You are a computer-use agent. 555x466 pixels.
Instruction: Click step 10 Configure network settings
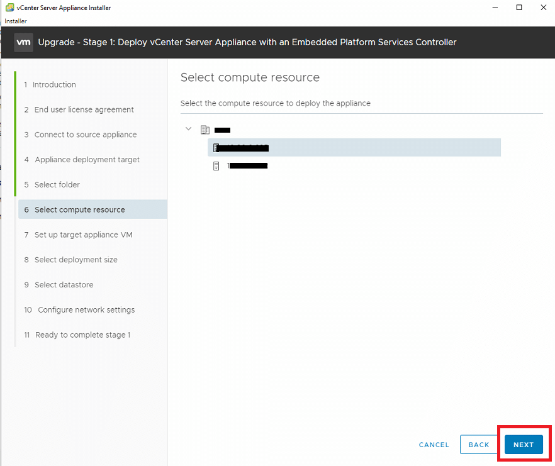pyautogui.click(x=79, y=310)
